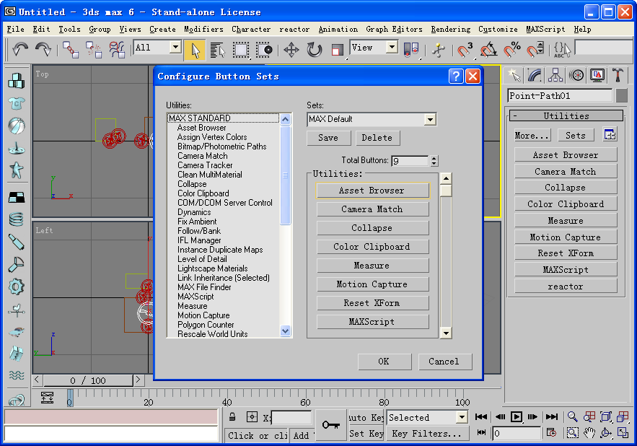Choose the Select Object arrow tool
This screenshot has height=446, width=637.
click(195, 50)
